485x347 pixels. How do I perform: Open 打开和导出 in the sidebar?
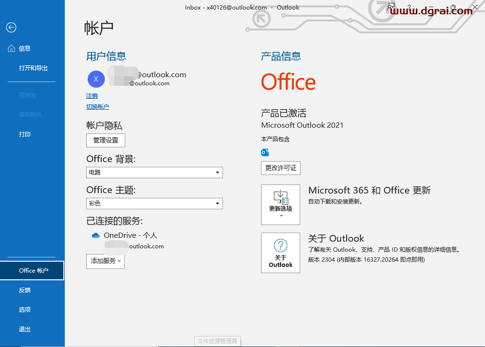32,68
